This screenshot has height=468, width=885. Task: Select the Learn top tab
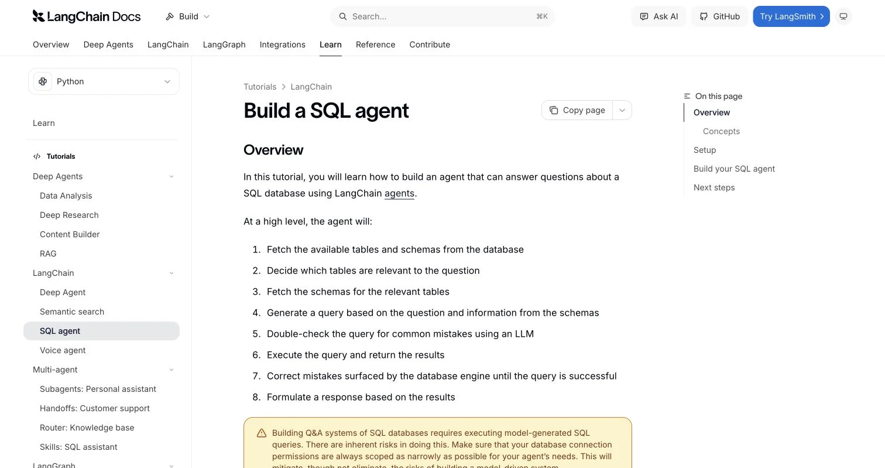click(331, 45)
